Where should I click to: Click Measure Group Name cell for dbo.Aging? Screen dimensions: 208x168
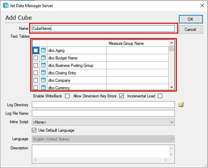pos(137,50)
